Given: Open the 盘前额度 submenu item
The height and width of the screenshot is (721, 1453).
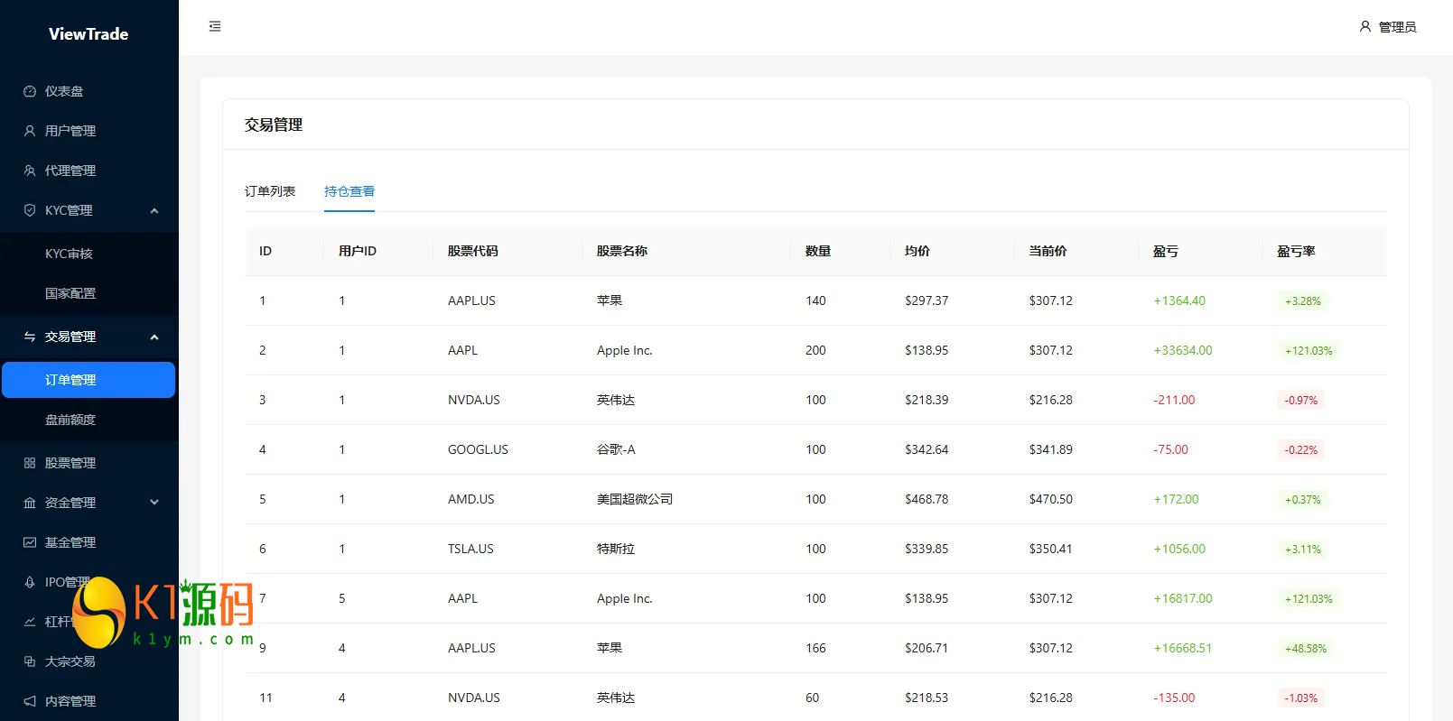Looking at the screenshot, I should [89, 420].
